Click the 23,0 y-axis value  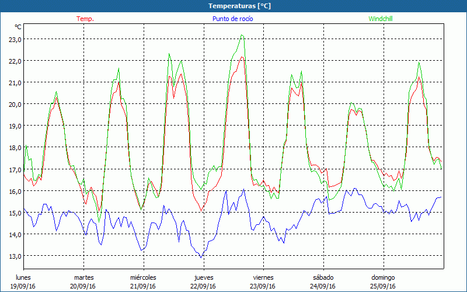(15, 39)
